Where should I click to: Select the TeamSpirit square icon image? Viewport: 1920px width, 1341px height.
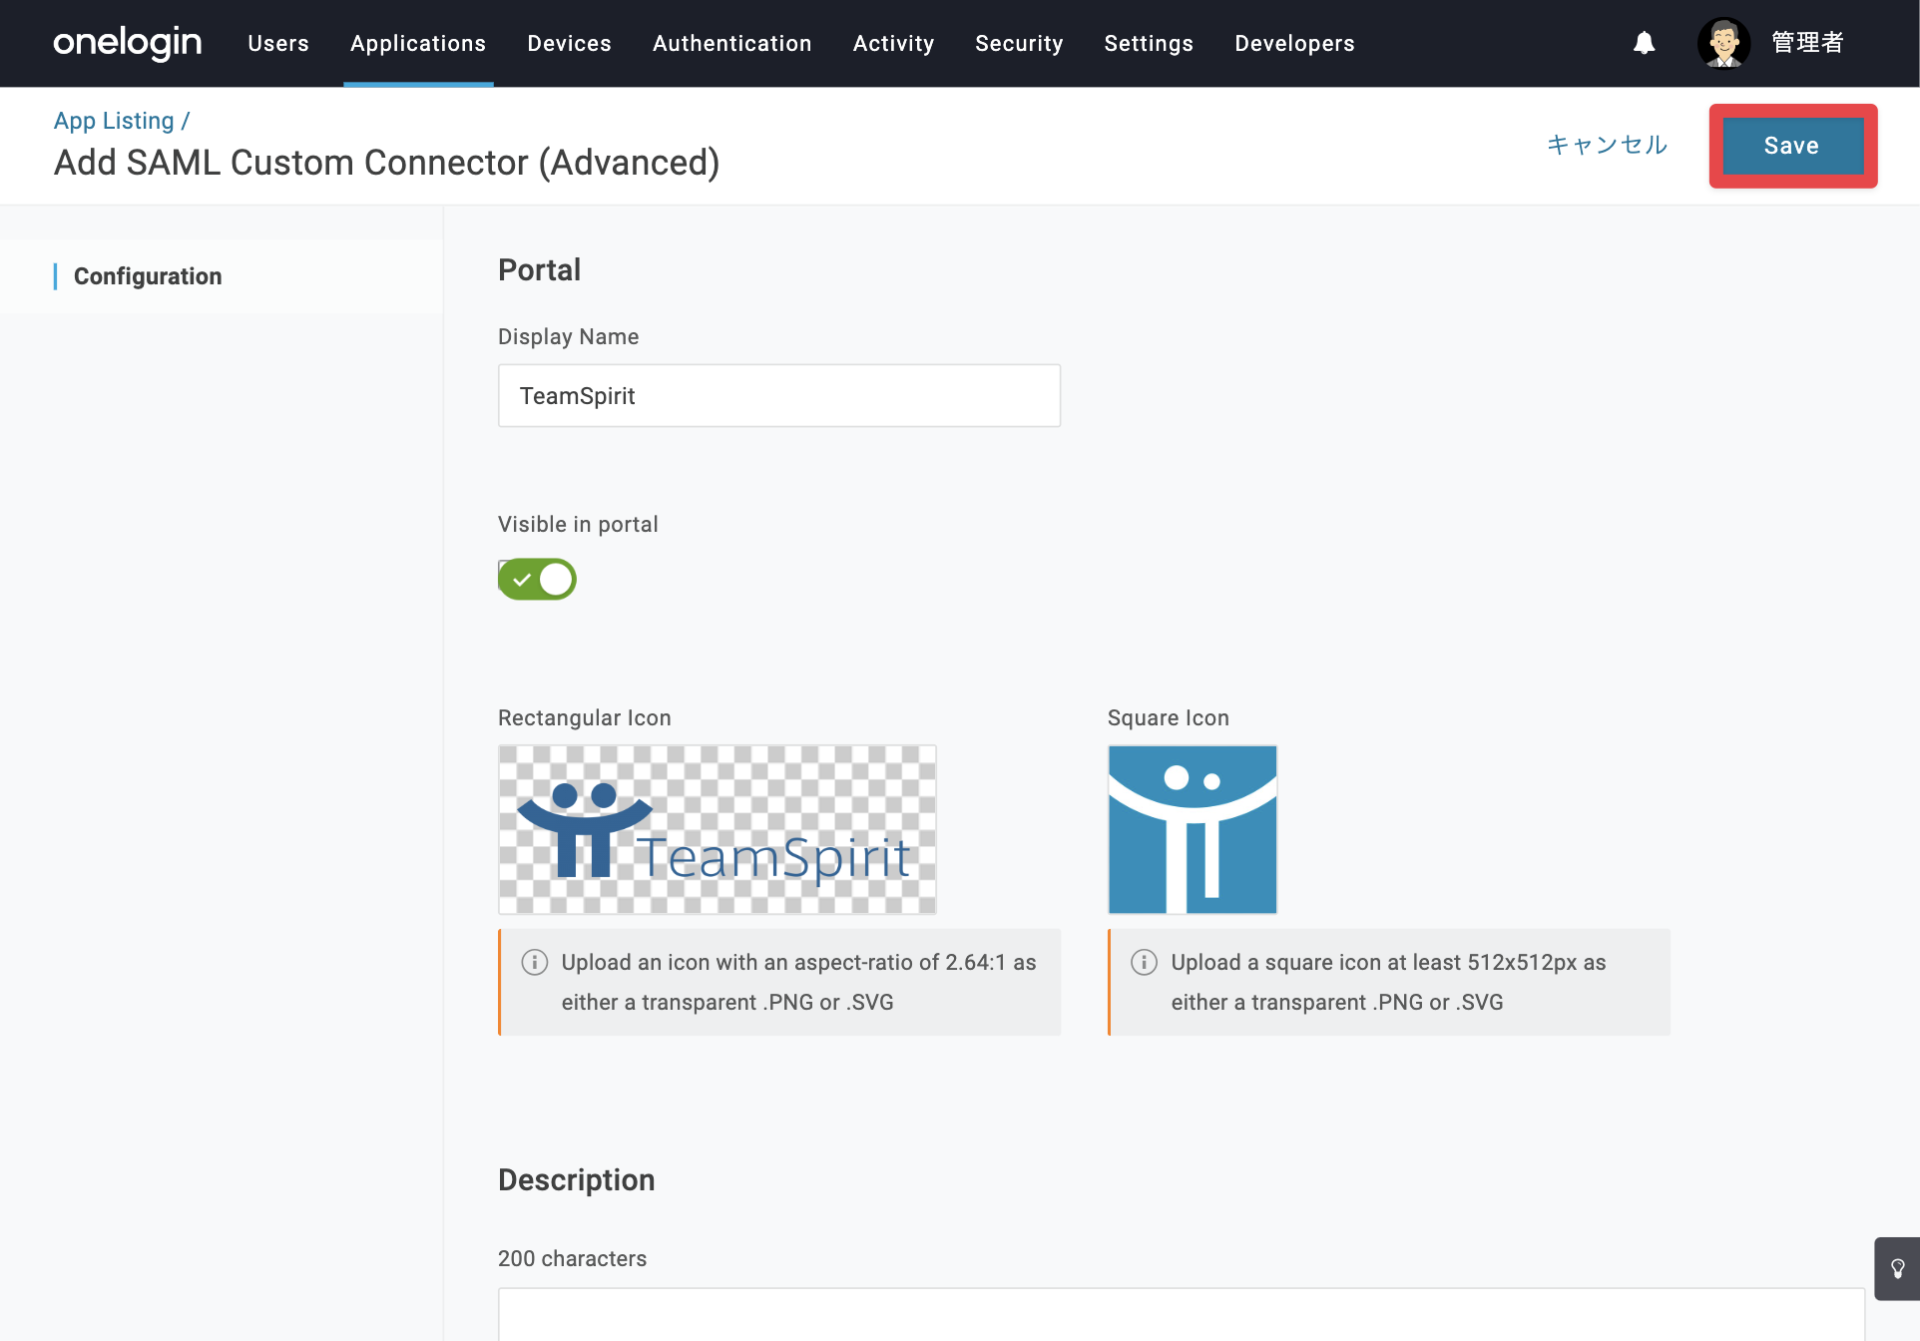click(x=1193, y=829)
